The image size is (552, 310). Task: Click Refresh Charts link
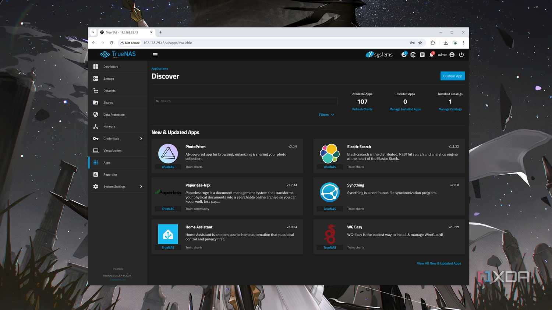(362, 109)
